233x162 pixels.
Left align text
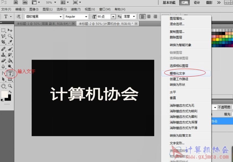tap(142, 17)
